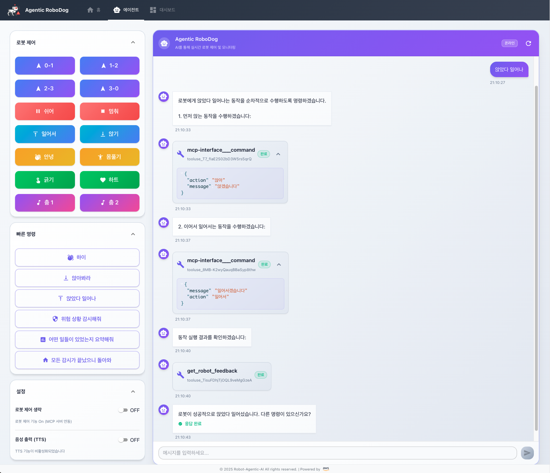Image resolution: width=550 pixels, height=473 pixels.
Task: Click bot avatar beside final success message
Action: pos(164,410)
